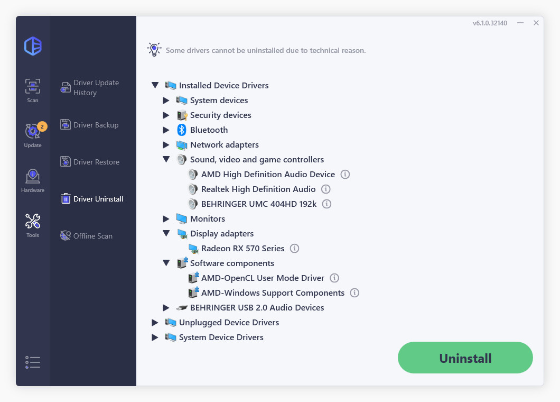Screen dimensions: 560x402
Task: Expand the System devices category
Action: 166,100
